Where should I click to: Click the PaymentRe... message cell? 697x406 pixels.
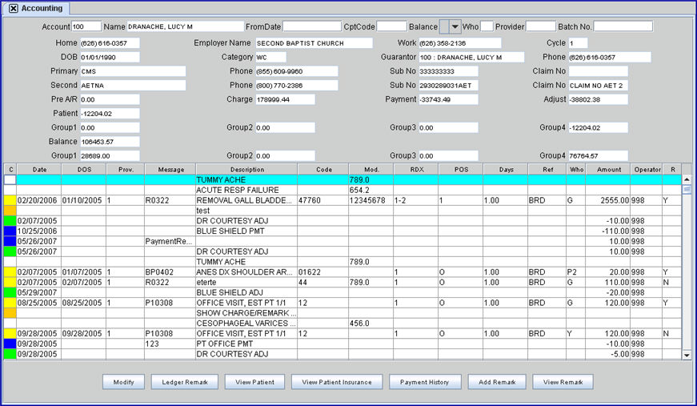pyautogui.click(x=170, y=242)
